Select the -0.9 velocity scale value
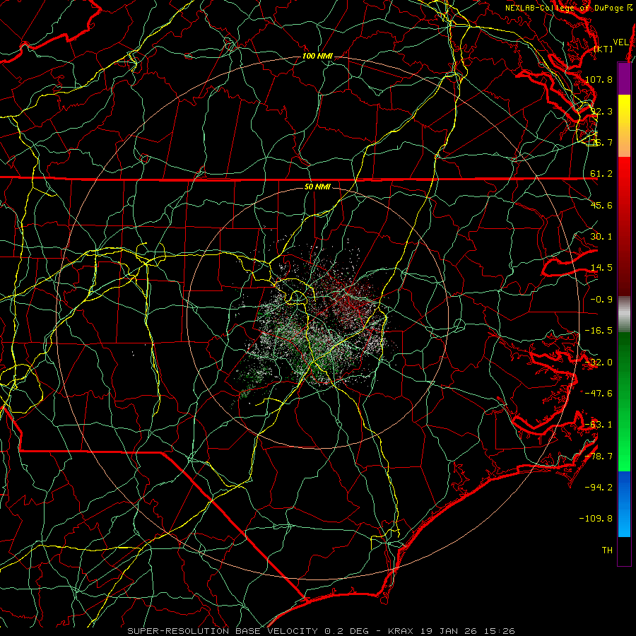636x636 pixels. (x=601, y=300)
